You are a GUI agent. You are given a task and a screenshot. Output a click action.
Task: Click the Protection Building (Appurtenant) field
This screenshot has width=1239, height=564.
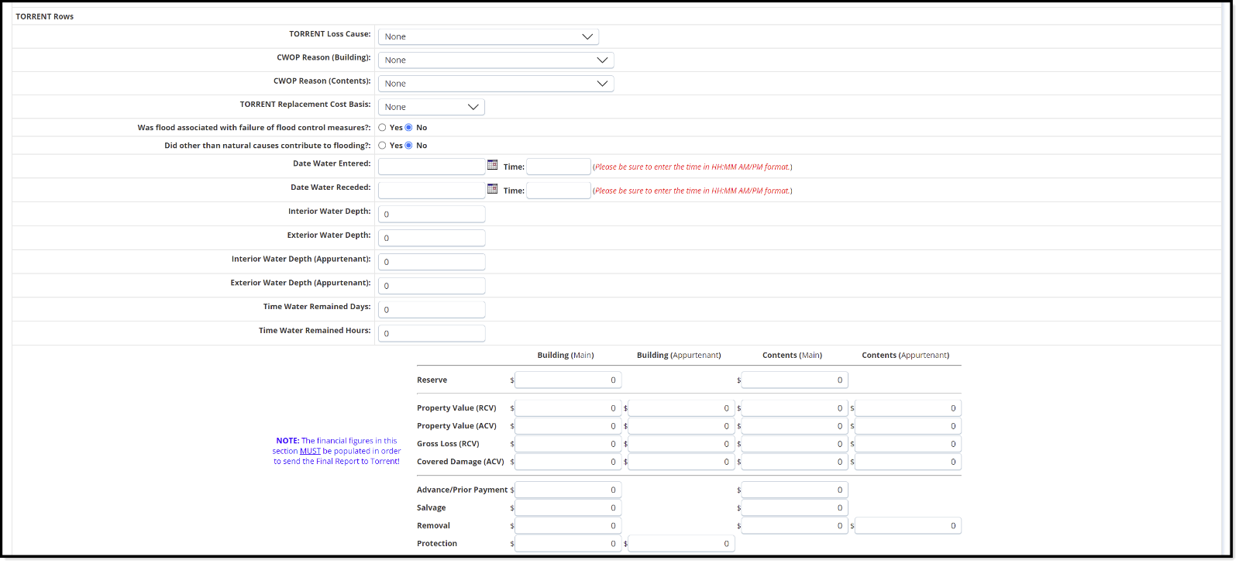682,543
